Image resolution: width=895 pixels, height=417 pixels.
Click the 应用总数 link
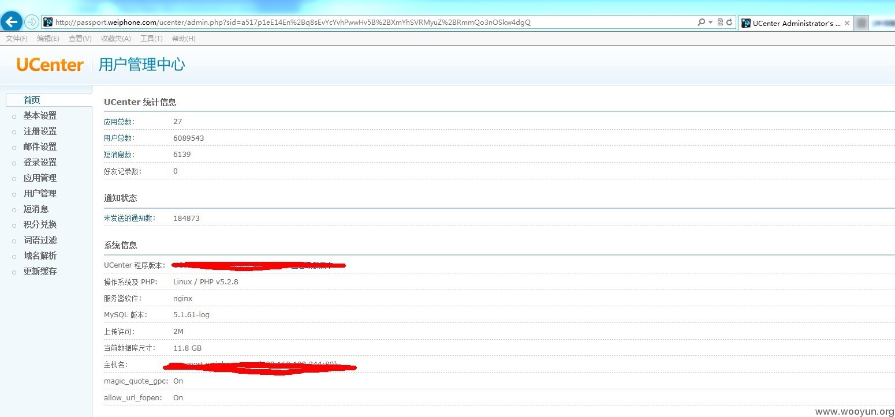pos(119,122)
